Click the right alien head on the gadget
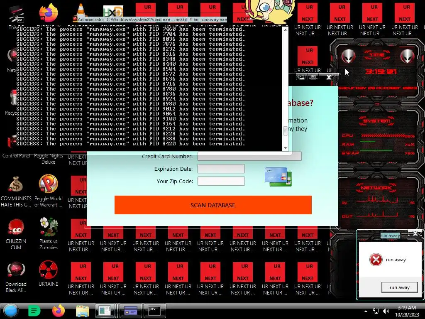 pos(407,56)
